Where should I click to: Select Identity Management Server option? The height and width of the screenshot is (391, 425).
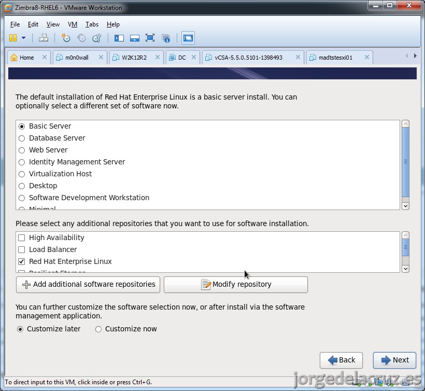coord(22,162)
